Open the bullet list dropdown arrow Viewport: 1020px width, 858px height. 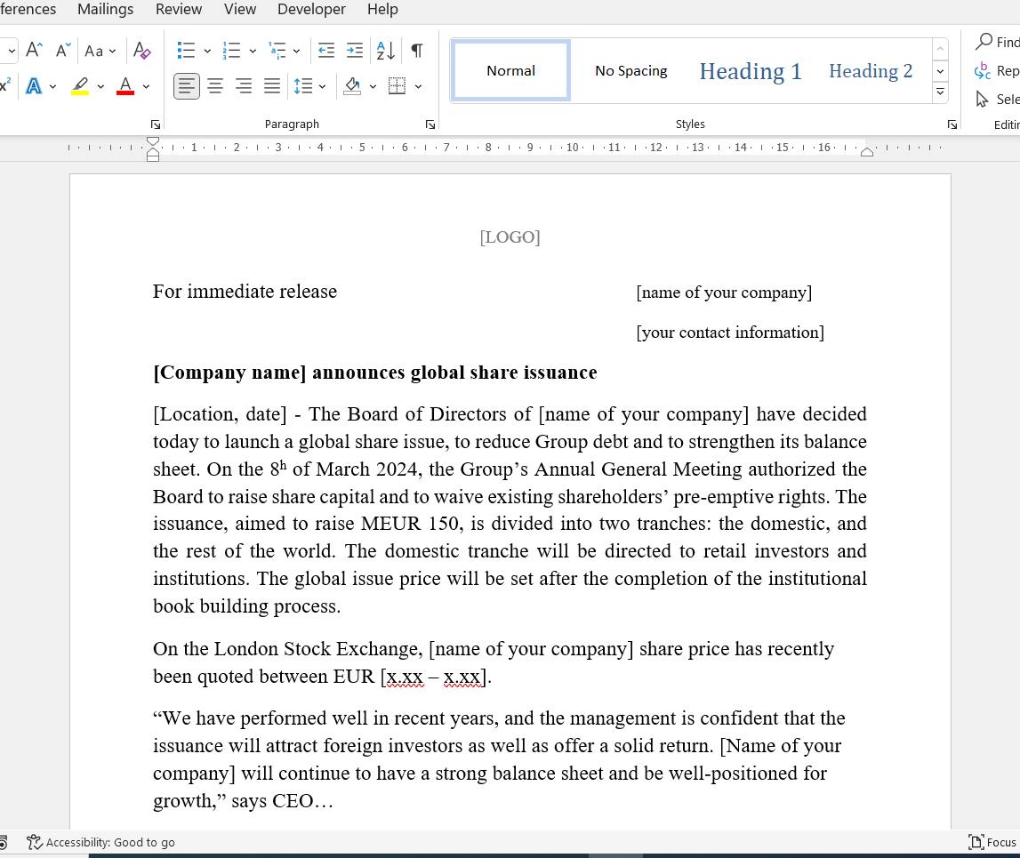(x=205, y=51)
